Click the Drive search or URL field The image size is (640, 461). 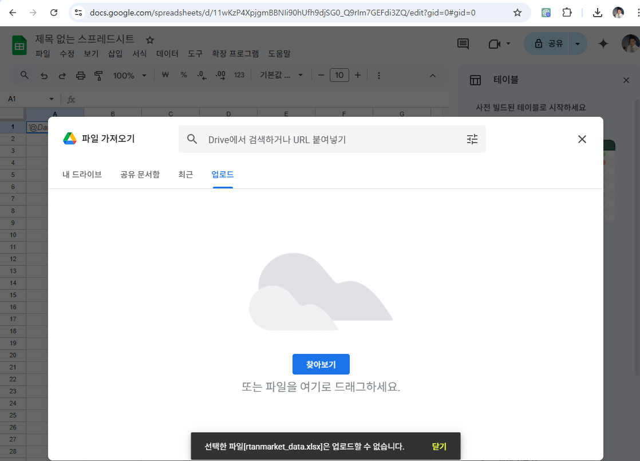tap(332, 139)
